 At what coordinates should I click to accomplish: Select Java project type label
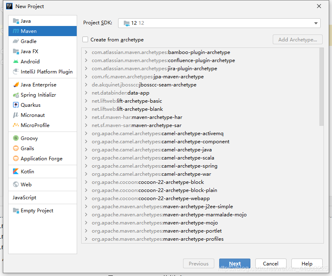tap(26, 21)
